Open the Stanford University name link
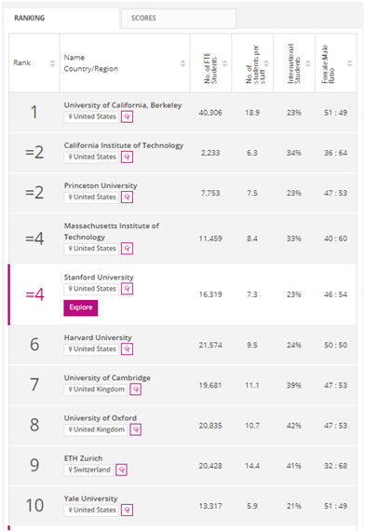This screenshot has width=365, height=532. (x=99, y=278)
